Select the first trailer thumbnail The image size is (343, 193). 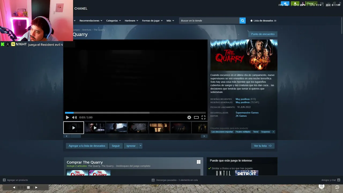[x=74, y=128]
